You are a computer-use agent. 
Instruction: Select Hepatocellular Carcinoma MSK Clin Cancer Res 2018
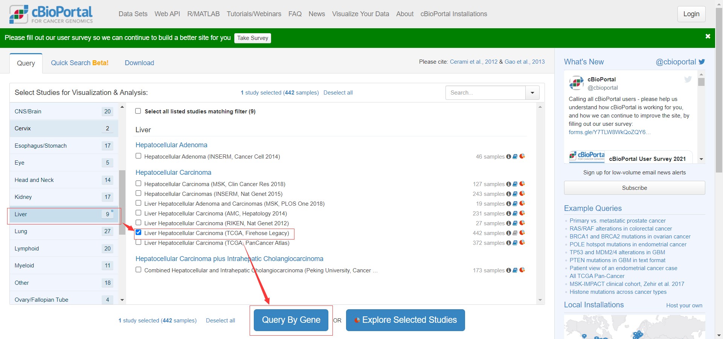tap(138, 183)
